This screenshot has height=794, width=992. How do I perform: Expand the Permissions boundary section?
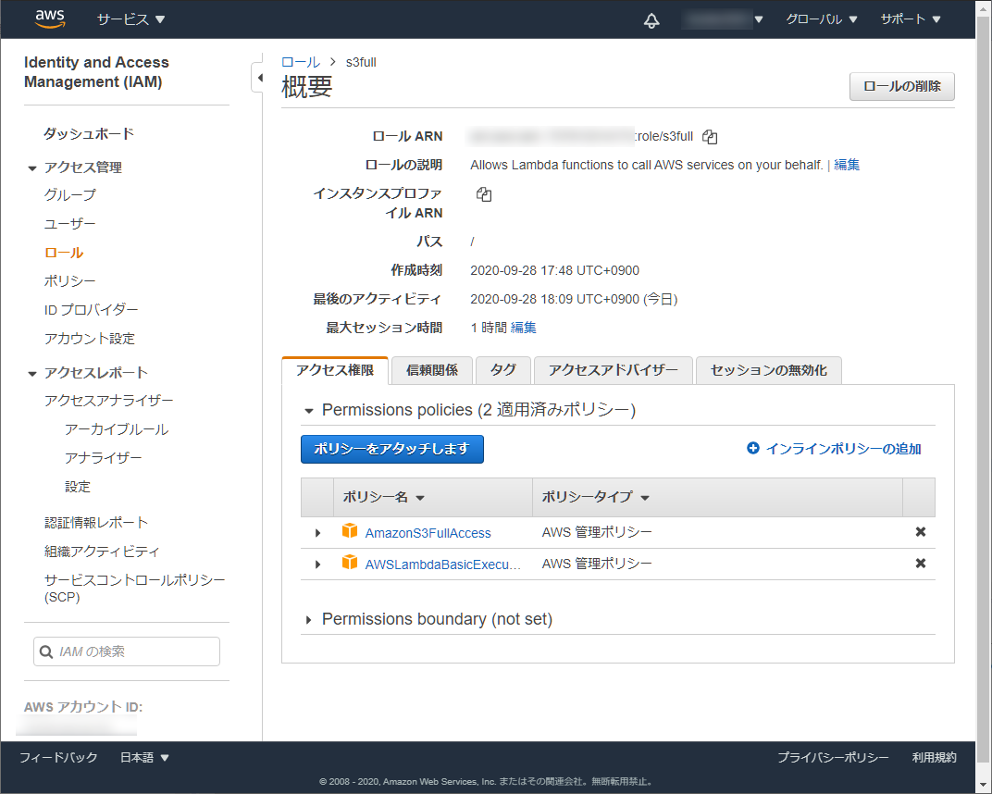309,620
